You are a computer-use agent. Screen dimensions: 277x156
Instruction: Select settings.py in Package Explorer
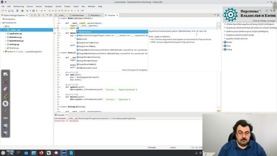tap(14, 44)
